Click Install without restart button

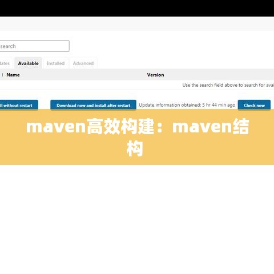point(19,105)
